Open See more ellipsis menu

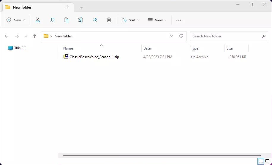tap(179, 20)
